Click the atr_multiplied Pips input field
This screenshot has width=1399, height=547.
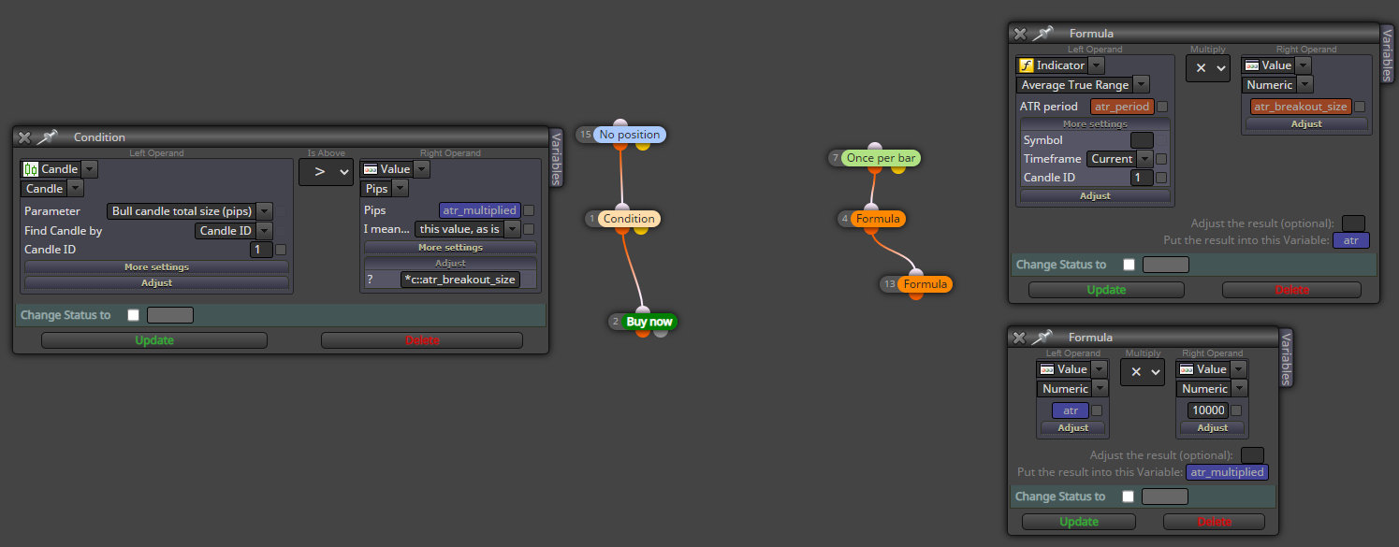[x=479, y=210]
